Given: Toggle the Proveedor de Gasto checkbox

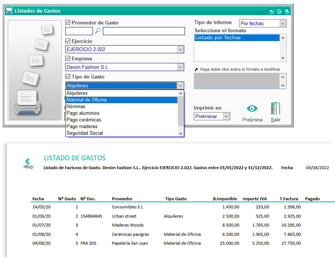Looking at the screenshot, I should click(x=68, y=22).
